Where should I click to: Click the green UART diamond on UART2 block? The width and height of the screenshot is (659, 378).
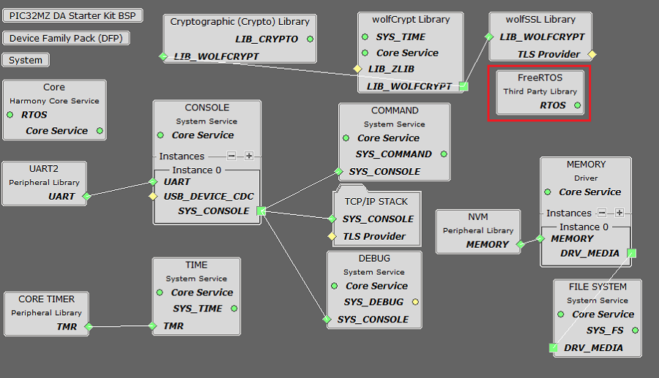click(86, 196)
